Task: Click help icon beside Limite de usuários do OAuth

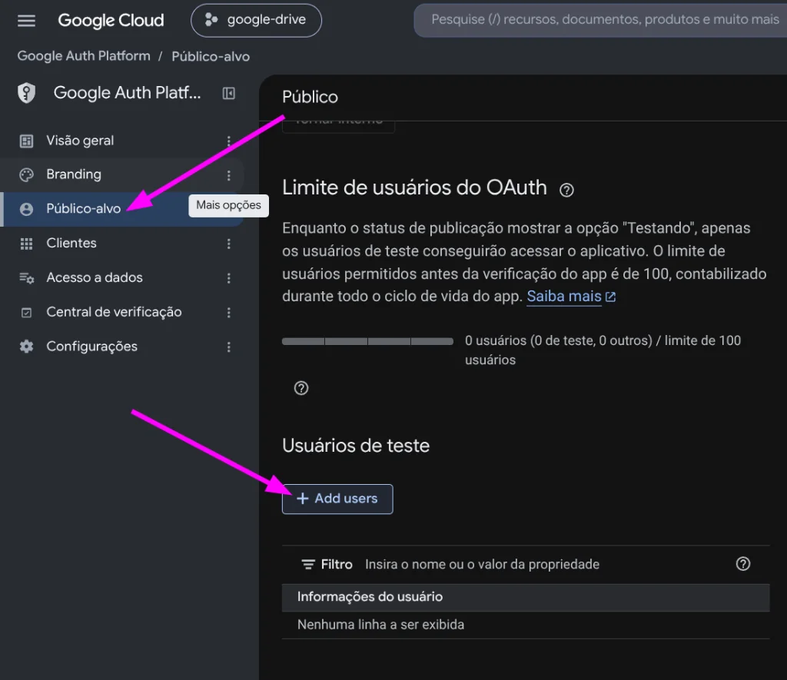Action: point(566,191)
